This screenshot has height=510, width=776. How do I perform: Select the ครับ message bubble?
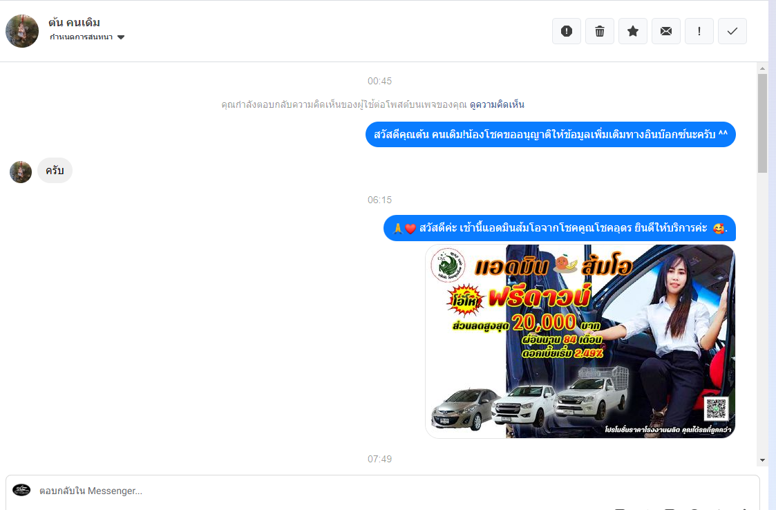(x=55, y=170)
